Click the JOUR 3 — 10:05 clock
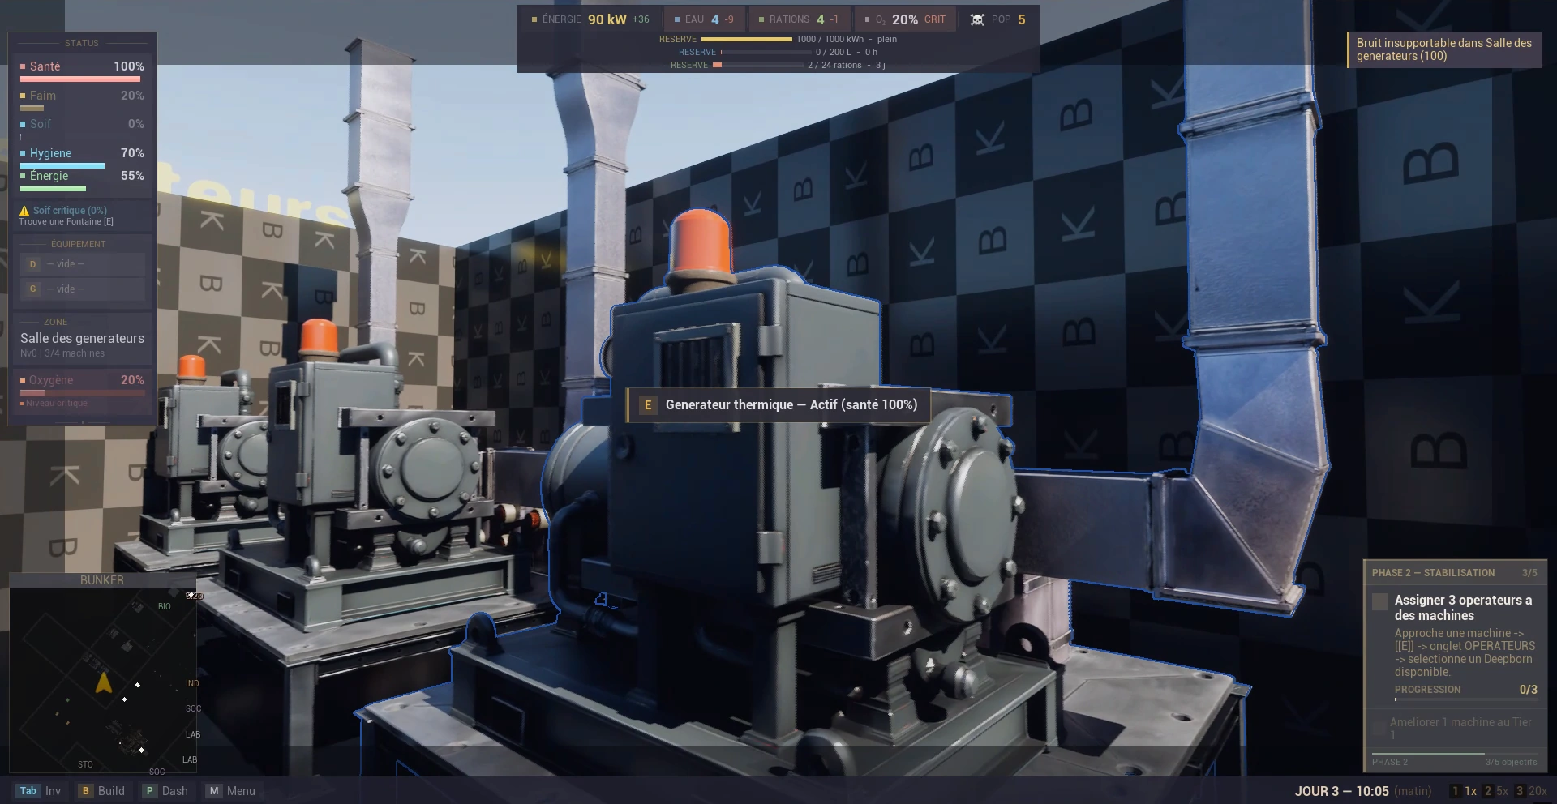The height and width of the screenshot is (804, 1557). 1342,791
